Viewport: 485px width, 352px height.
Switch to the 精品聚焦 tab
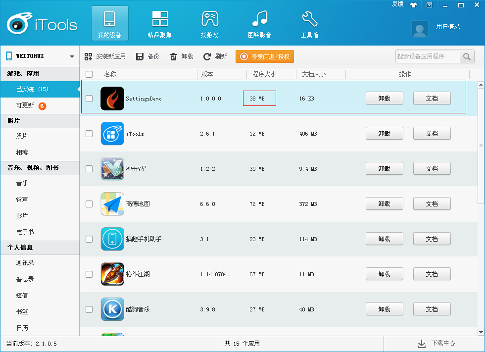click(159, 23)
